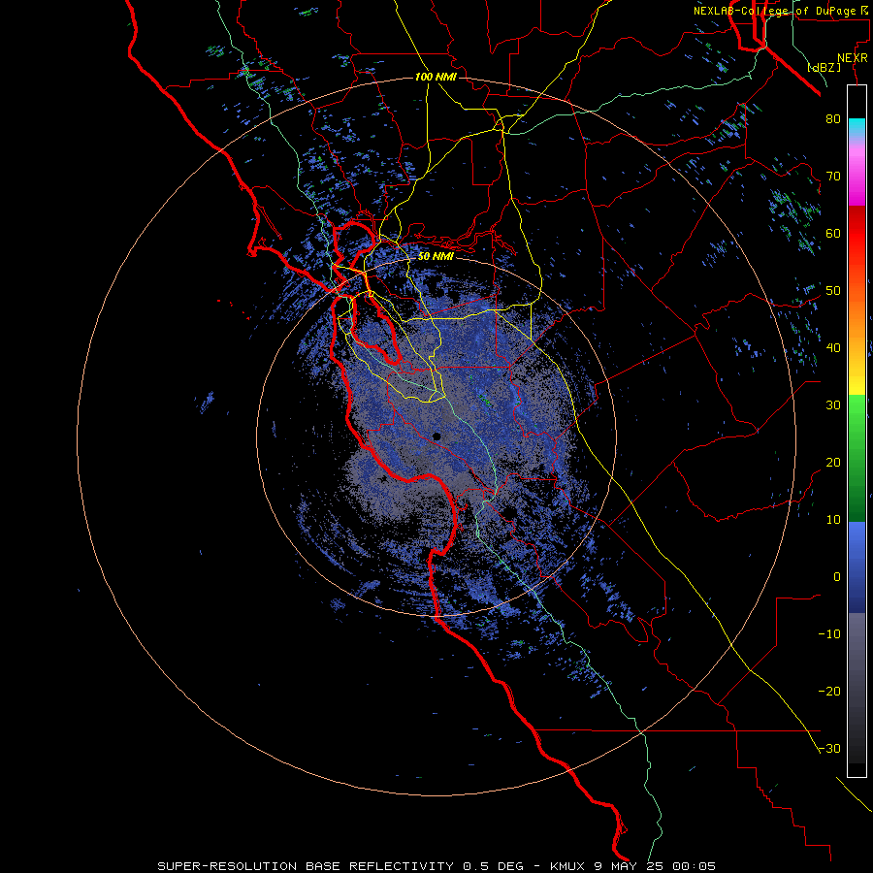Click the 30 tick label on the dBZ scale

(833, 405)
